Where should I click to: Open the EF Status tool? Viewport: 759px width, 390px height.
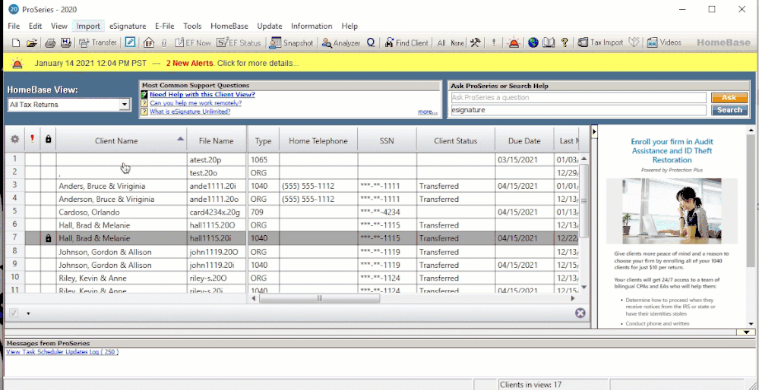[x=240, y=43]
